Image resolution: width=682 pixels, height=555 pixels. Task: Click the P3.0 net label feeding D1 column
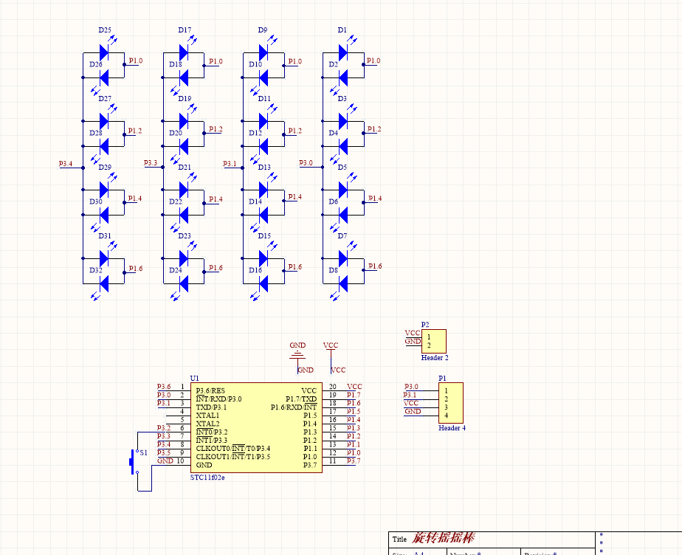306,162
